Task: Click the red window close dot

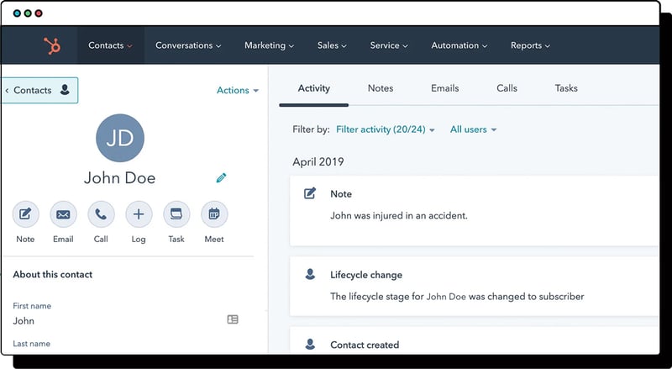Action: 39,13
